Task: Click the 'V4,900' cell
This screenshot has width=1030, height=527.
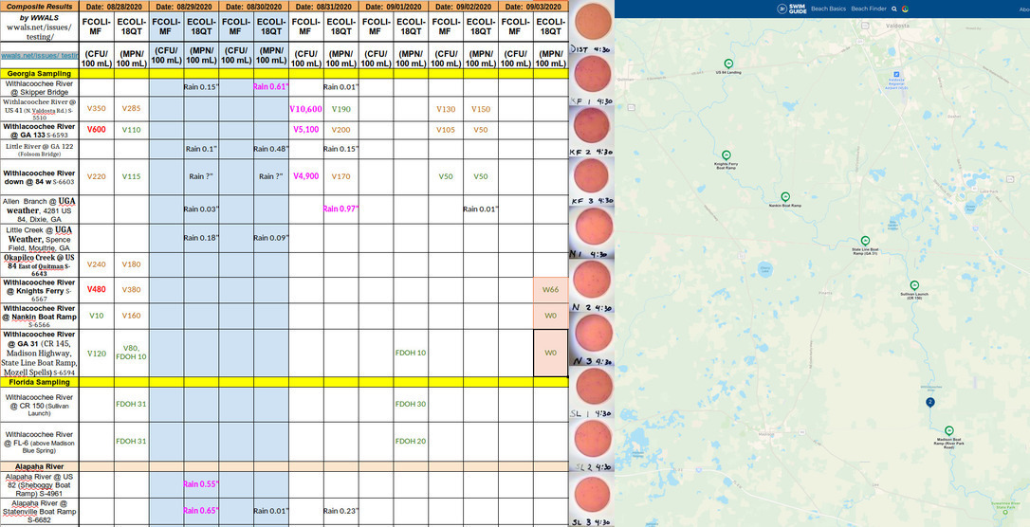Action: tap(306, 176)
